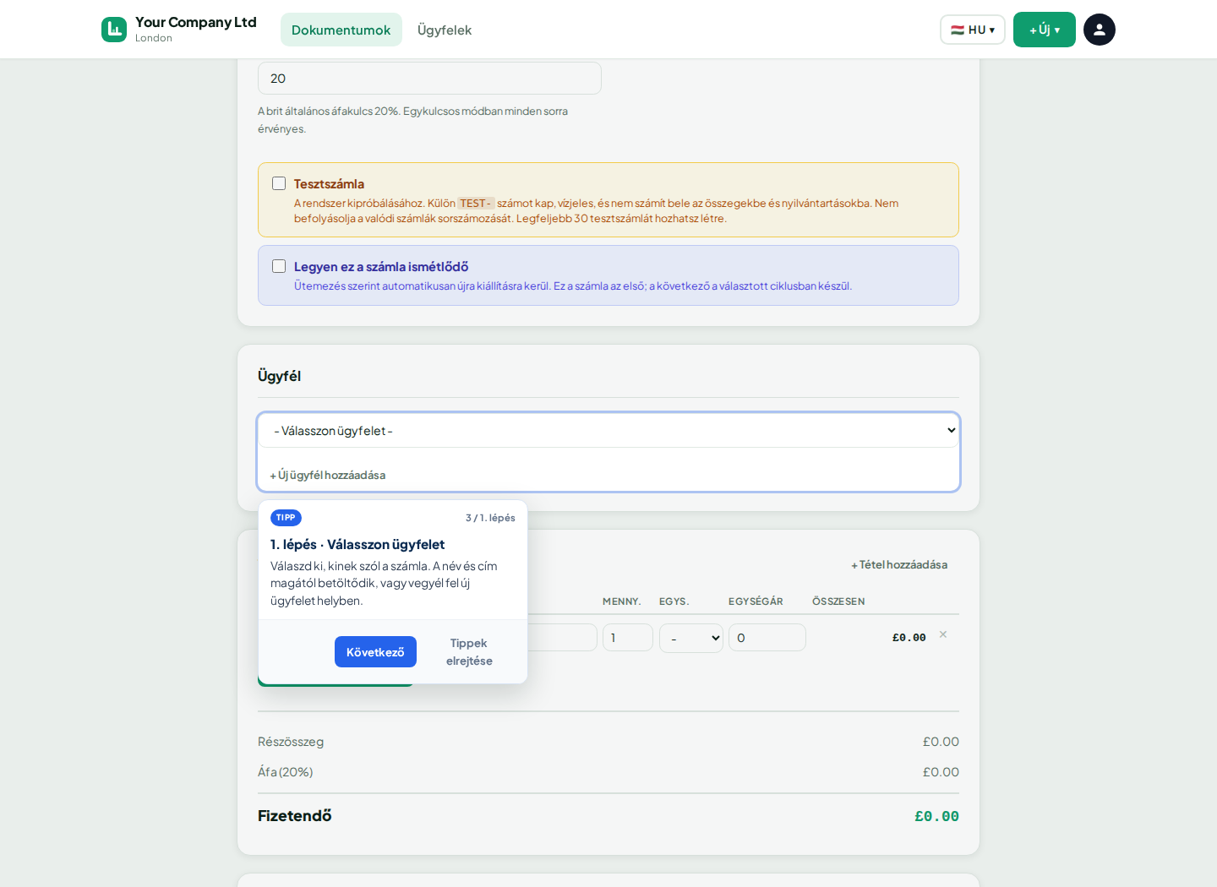Switch to the Dokumentumok tab
Viewport: 1217px width, 887px height.
click(x=341, y=30)
